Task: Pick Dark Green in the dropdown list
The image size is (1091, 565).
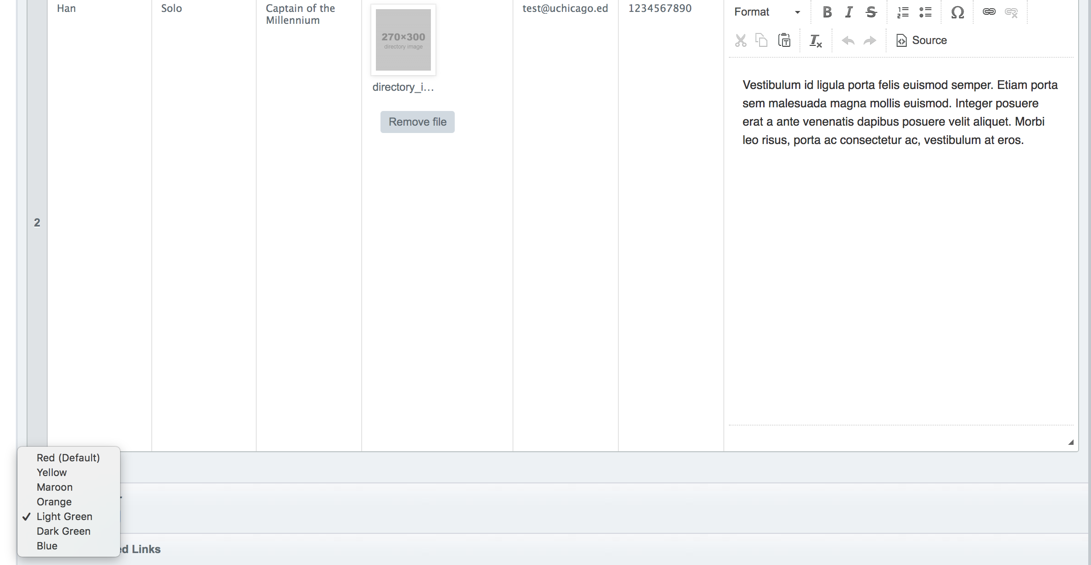Action: click(64, 531)
